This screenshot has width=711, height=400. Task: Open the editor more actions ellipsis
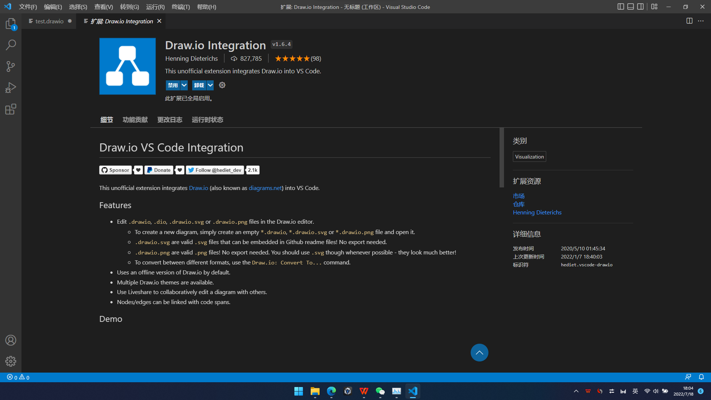[701, 21]
